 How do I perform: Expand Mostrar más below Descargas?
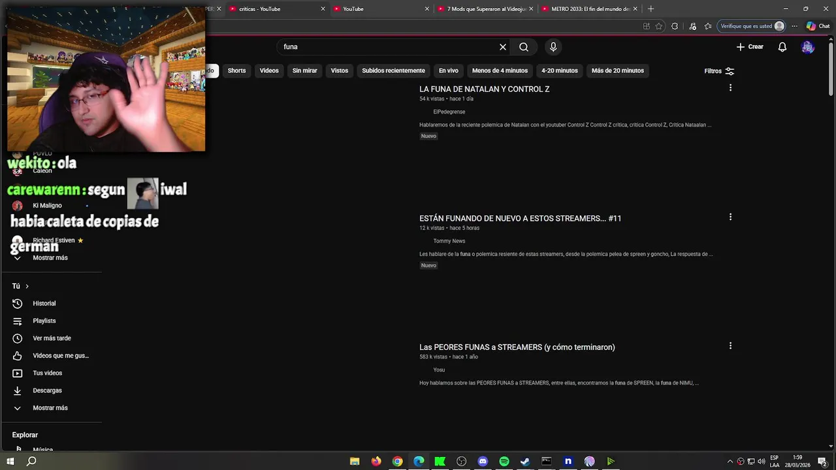tap(51, 408)
